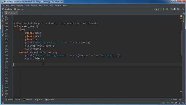Click the round profiler icon in run toolbar
The height and width of the screenshot is (105, 186).
(174, 9)
